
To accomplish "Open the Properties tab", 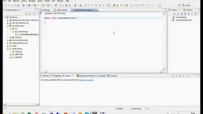I will pyautogui.click(x=56, y=76).
